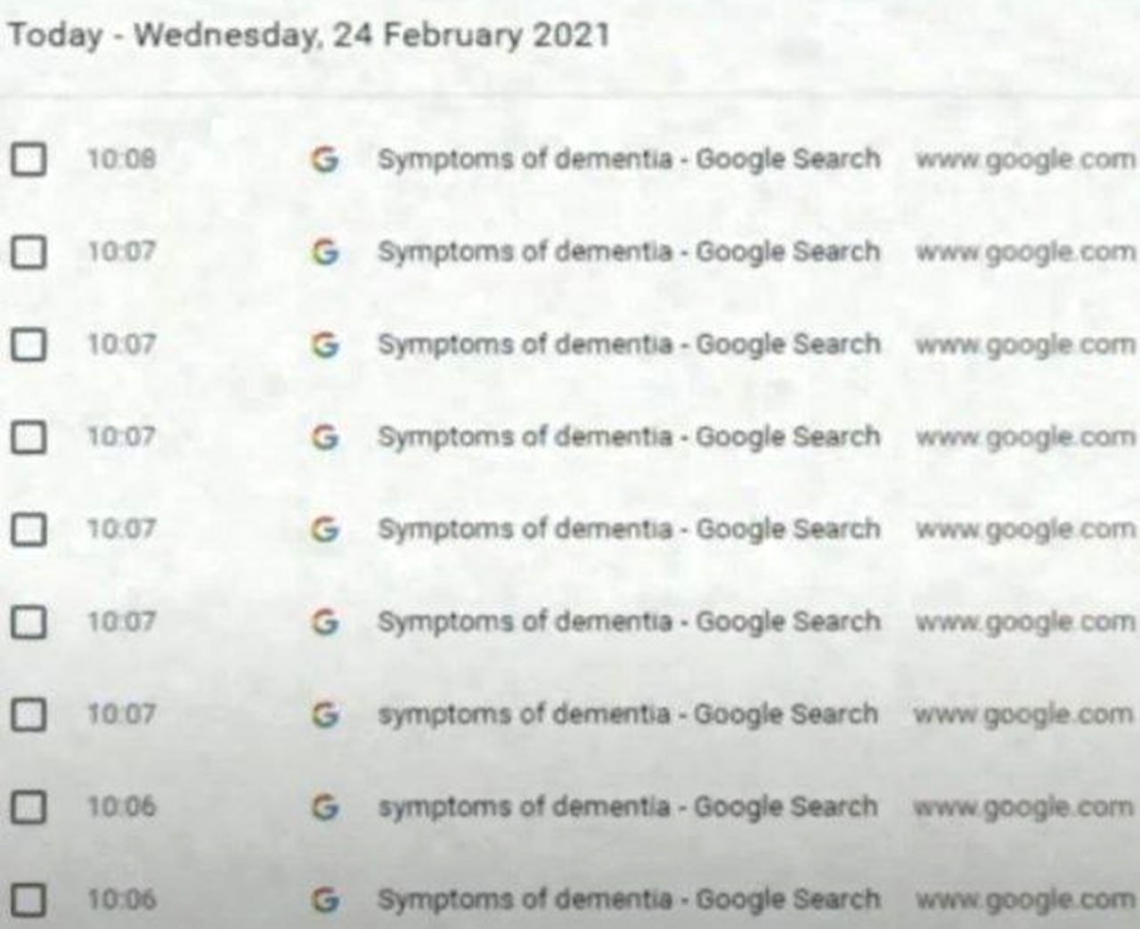Viewport: 1140px width, 929px height.
Task: Click Google icon on the topmost 10:07 entry
Action: [325, 252]
